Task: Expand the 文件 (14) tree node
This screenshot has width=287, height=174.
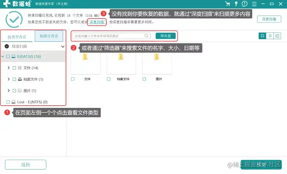Action: (x=9, y=68)
